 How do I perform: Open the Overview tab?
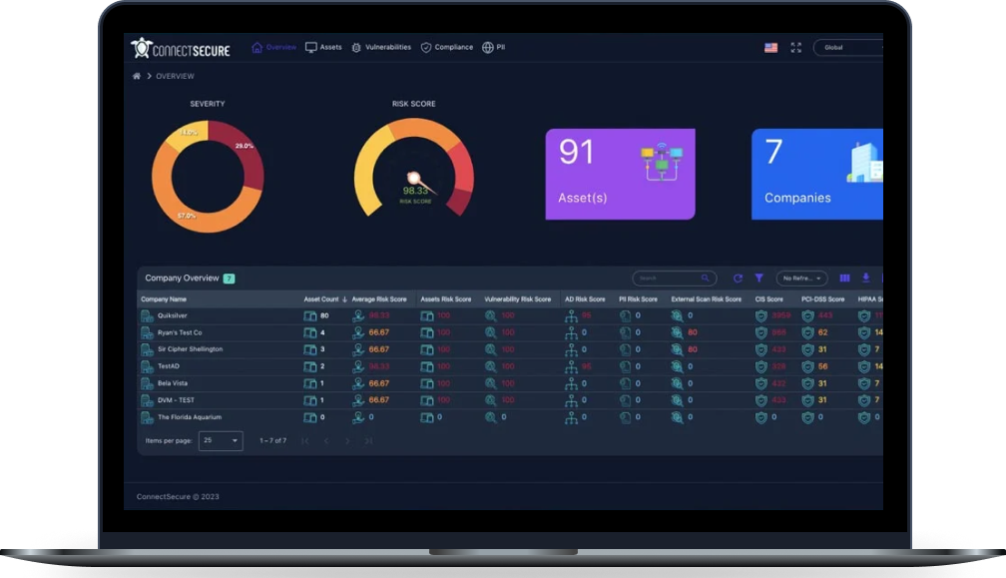pyautogui.click(x=273, y=48)
